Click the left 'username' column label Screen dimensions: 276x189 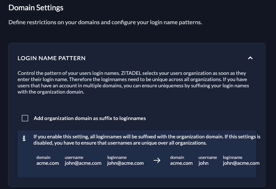pyautogui.click(x=74, y=157)
